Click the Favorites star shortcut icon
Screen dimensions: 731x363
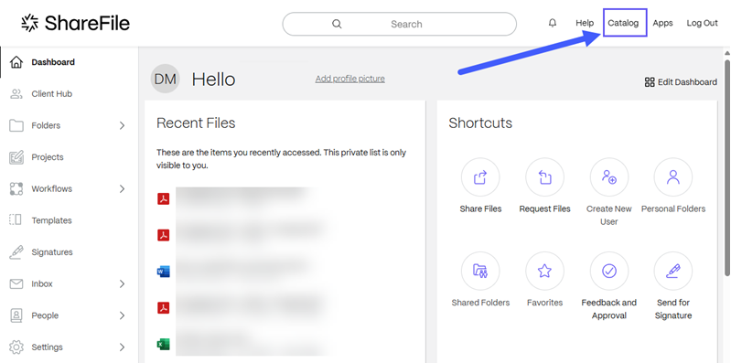[x=544, y=271]
